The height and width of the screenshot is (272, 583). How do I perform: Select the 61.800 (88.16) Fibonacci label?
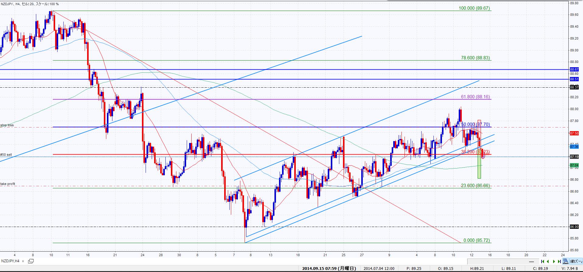pos(475,97)
